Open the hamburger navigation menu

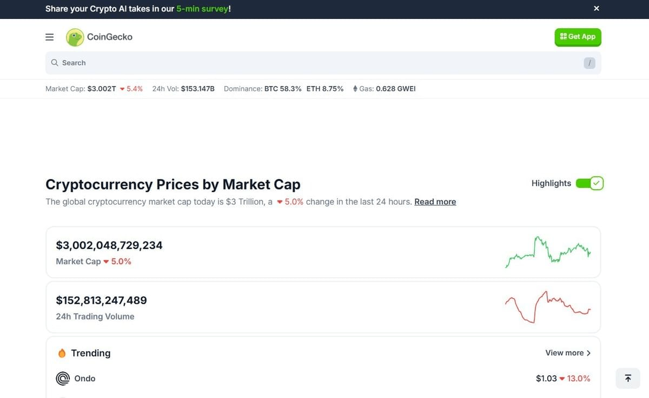pyautogui.click(x=49, y=37)
